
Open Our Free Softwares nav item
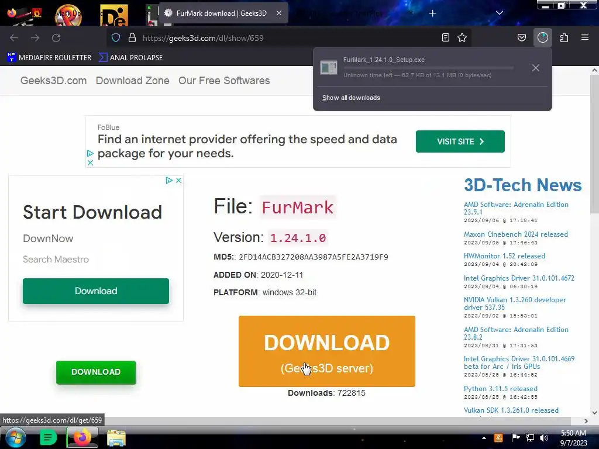click(x=224, y=81)
